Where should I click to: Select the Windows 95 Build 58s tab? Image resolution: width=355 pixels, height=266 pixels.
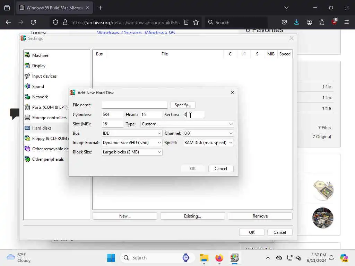tap(54, 8)
